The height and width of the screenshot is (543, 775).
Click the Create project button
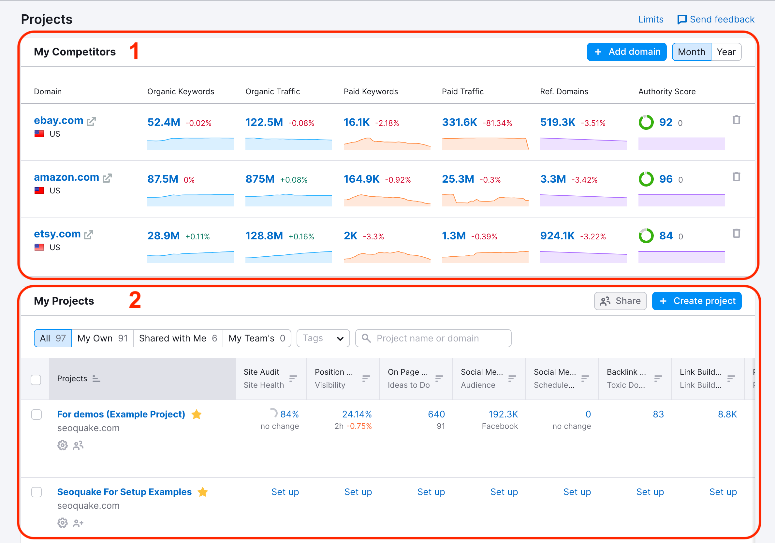pos(697,301)
